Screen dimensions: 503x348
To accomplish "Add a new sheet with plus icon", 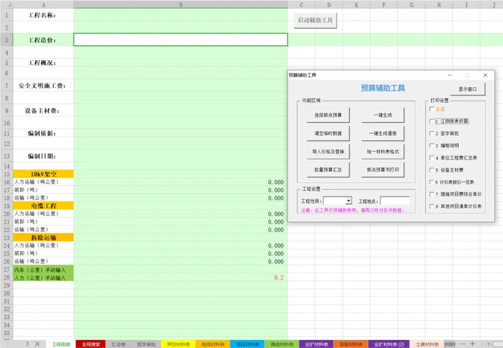I will click(x=472, y=344).
